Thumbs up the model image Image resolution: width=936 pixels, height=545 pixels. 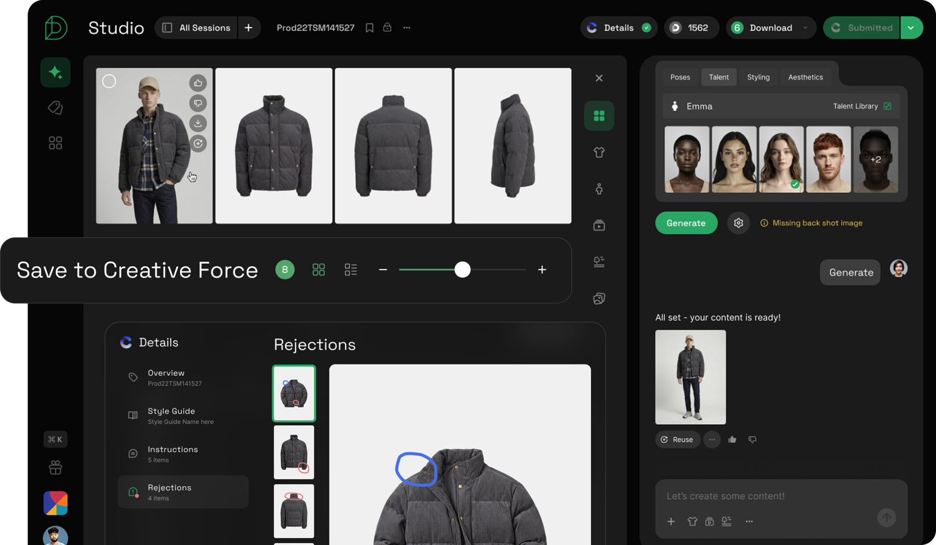pos(198,83)
